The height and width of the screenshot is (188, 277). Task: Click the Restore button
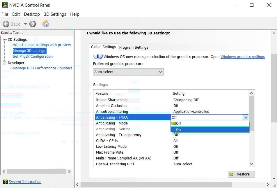[x=241, y=174]
